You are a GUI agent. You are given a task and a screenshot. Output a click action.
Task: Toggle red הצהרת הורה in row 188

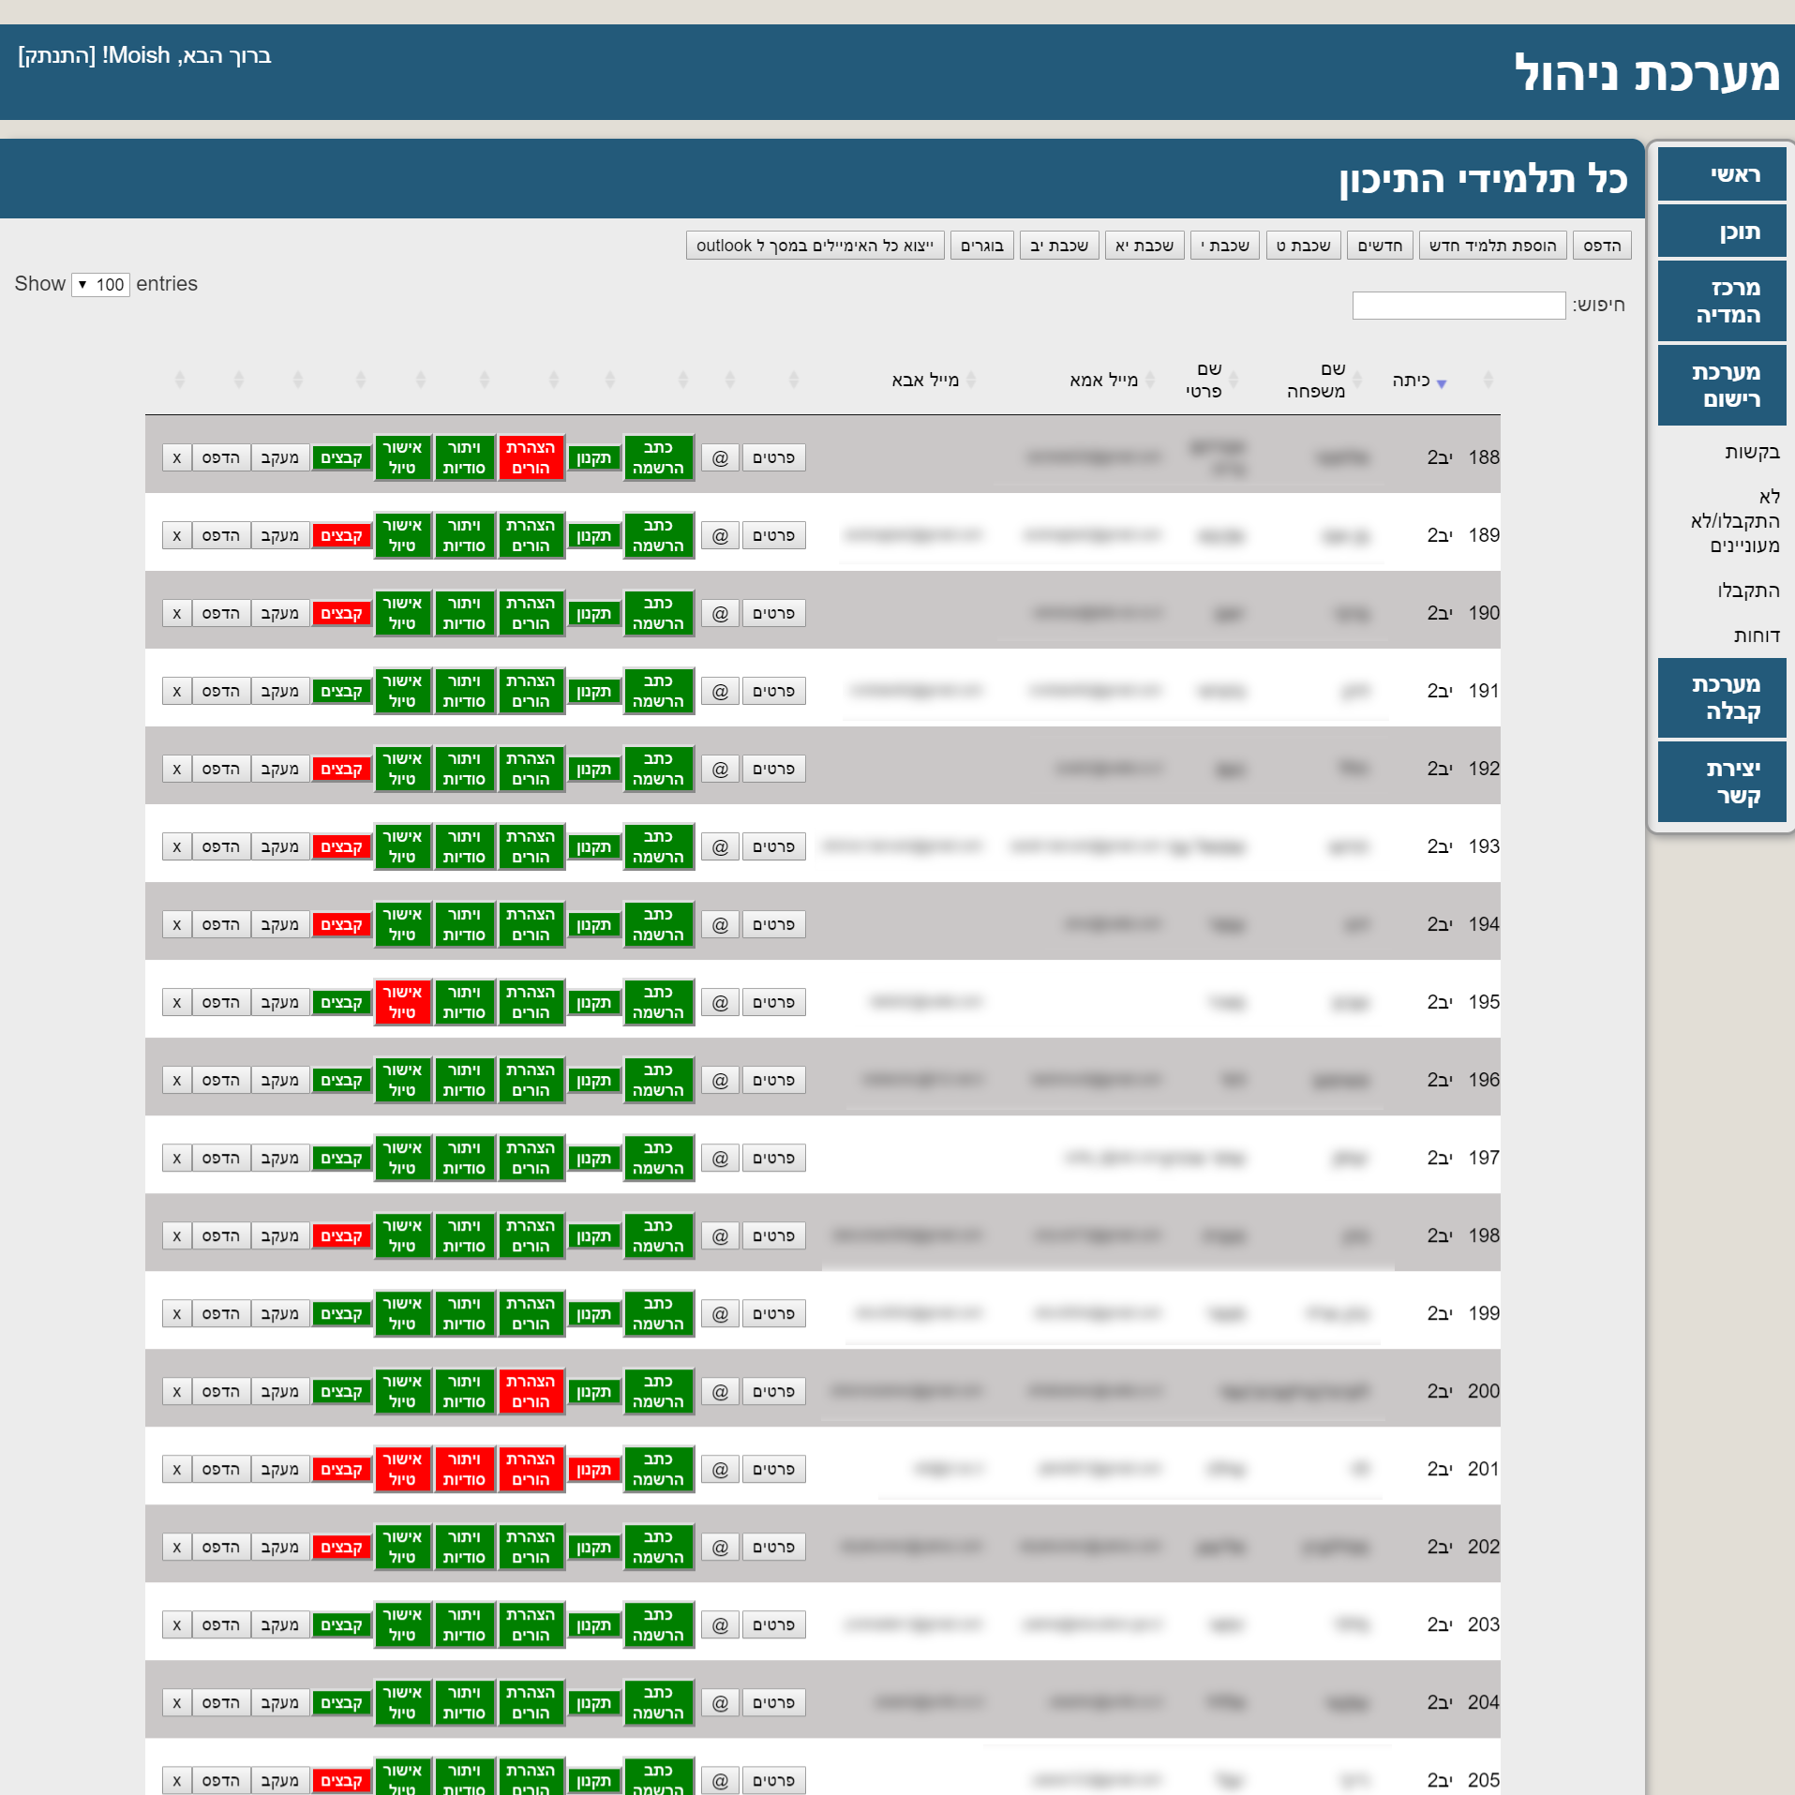coord(531,457)
